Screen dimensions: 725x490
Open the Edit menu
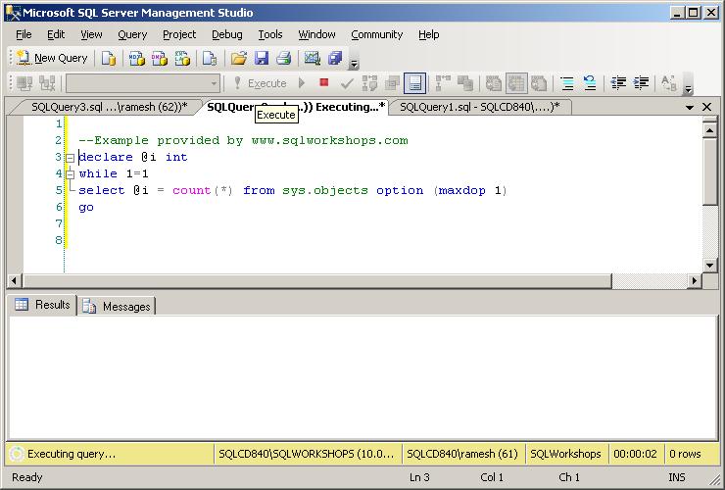(x=56, y=34)
